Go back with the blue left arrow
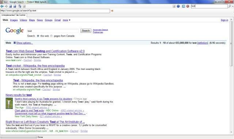The height and width of the screenshot is (139, 234). click(x=2, y=6)
